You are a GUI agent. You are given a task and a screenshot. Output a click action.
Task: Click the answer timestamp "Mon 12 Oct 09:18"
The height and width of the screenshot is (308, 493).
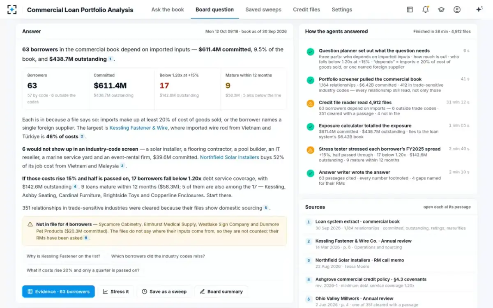click(222, 32)
